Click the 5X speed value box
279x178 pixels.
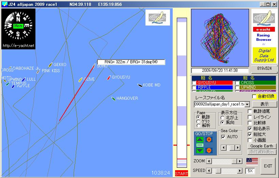click(x=250, y=171)
